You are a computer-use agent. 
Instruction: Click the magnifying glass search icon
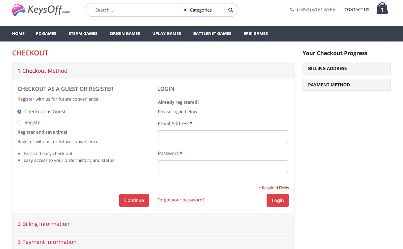230,10
